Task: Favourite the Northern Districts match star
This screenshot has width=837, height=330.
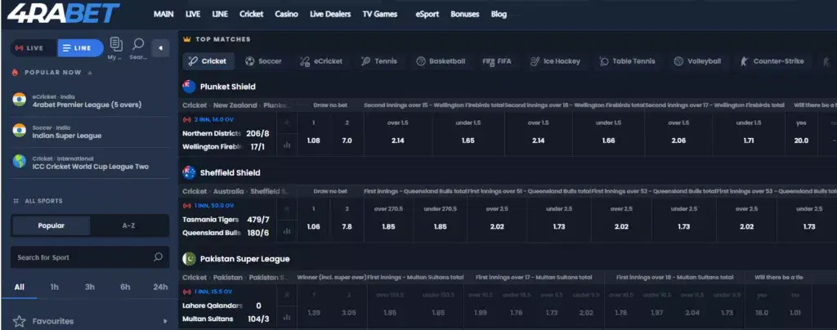Action: pyautogui.click(x=287, y=123)
